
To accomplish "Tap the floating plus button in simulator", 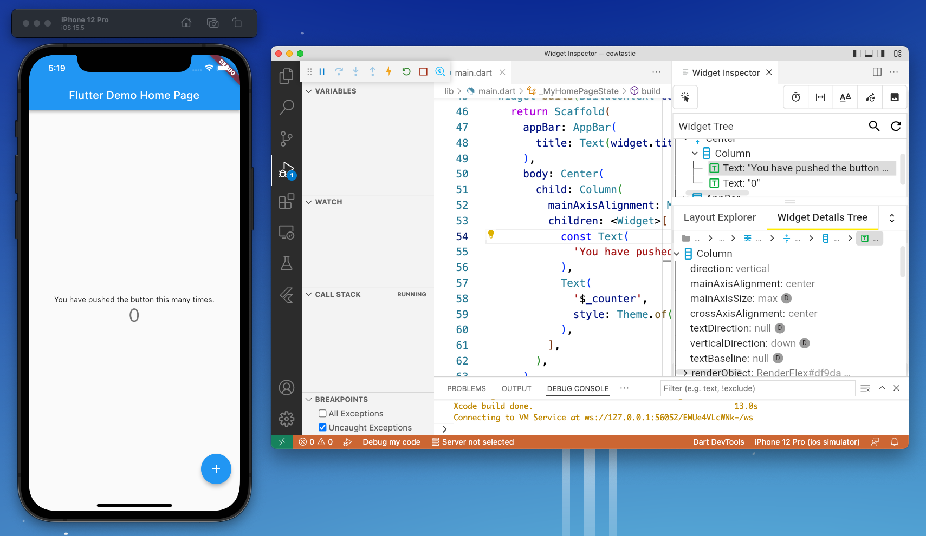I will tap(216, 469).
